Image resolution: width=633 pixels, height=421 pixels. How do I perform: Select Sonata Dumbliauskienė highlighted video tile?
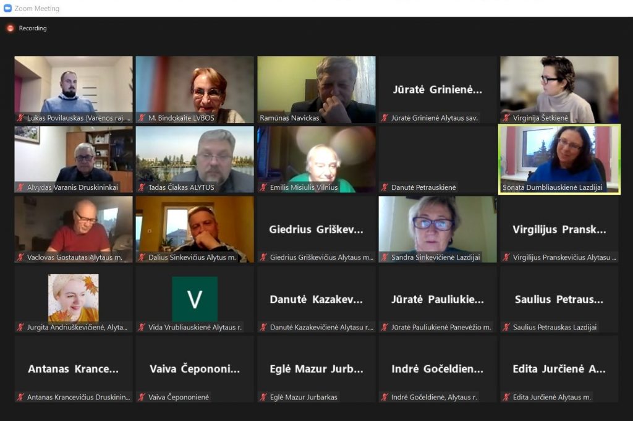pyautogui.click(x=559, y=159)
